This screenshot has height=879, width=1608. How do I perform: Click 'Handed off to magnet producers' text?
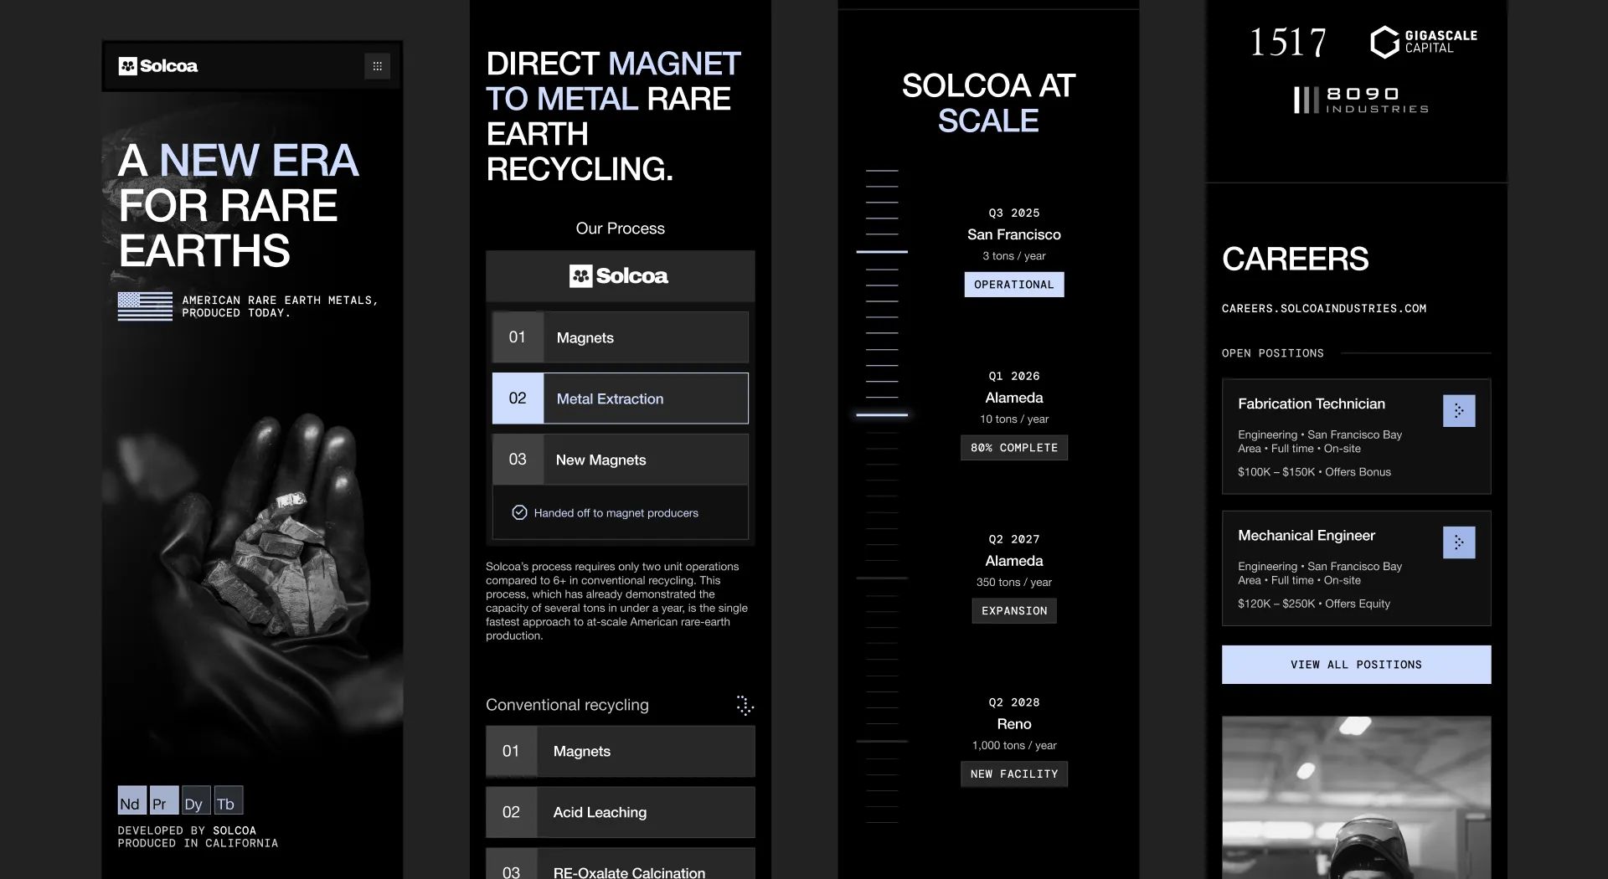tap(616, 513)
